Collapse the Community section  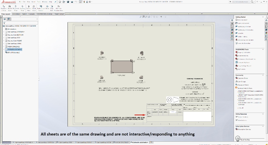tap(263, 75)
